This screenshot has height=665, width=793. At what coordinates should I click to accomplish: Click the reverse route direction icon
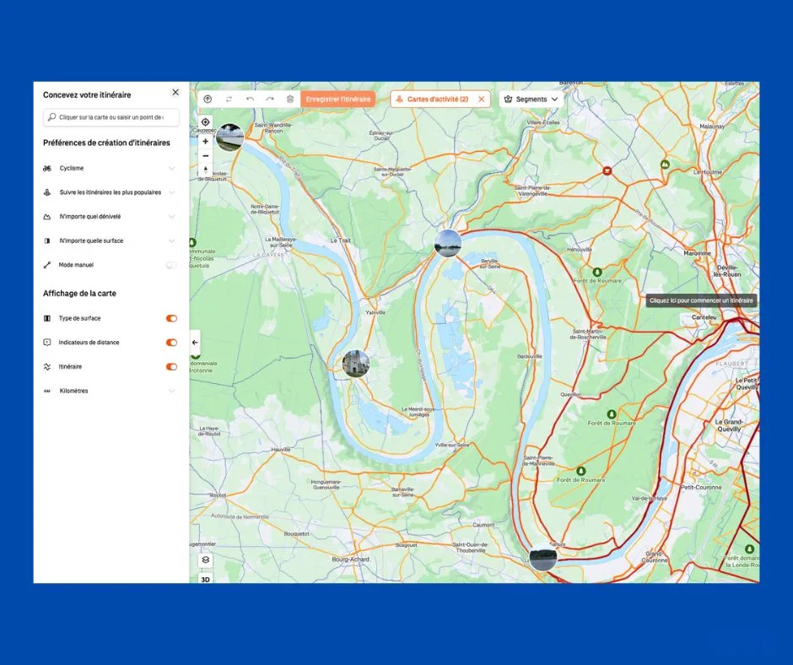coord(229,99)
